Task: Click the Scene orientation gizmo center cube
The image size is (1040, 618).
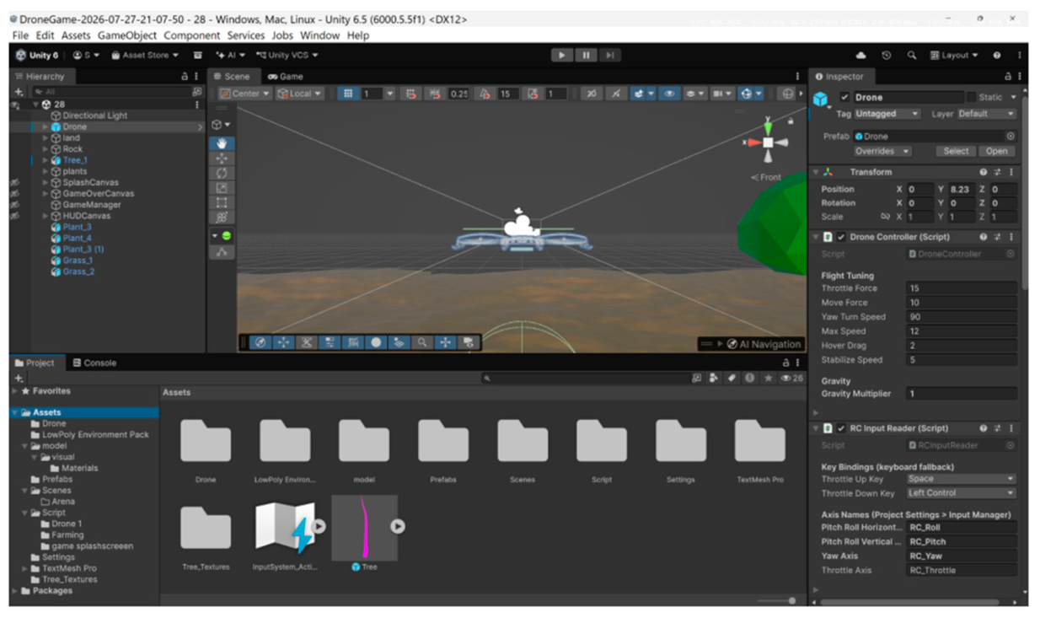Action: pyautogui.click(x=768, y=142)
